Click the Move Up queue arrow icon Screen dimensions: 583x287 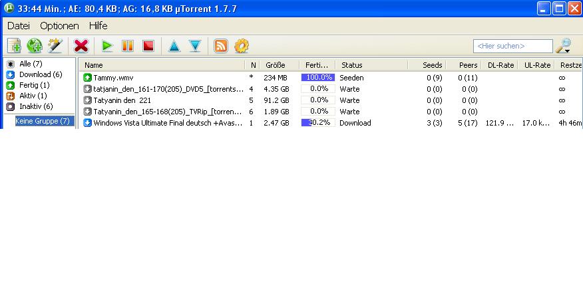(x=174, y=46)
